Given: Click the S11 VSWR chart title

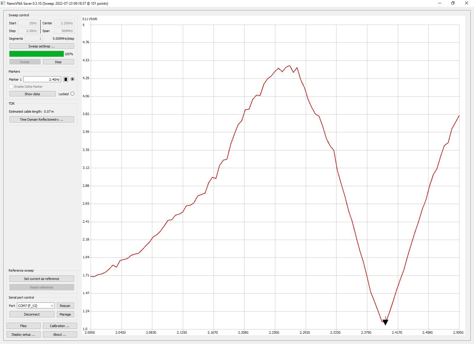Looking at the screenshot, I should pyautogui.click(x=90, y=19).
